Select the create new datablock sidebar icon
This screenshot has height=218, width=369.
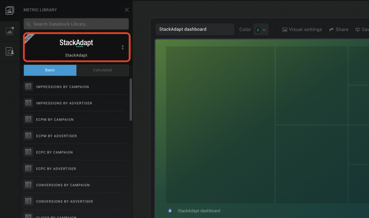[10, 31]
